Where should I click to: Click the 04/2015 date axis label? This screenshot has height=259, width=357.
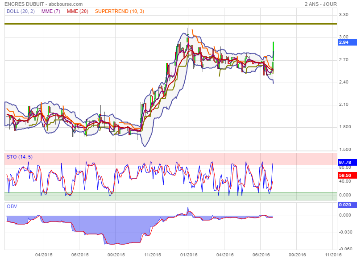point(44,255)
